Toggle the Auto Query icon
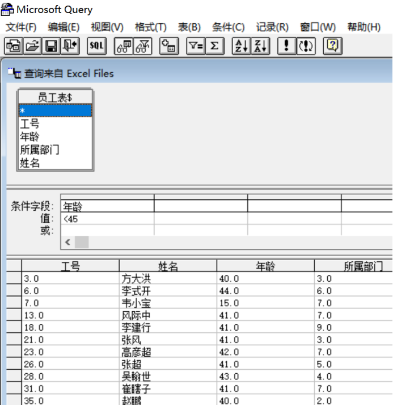This screenshot has width=393, height=405. [x=306, y=46]
